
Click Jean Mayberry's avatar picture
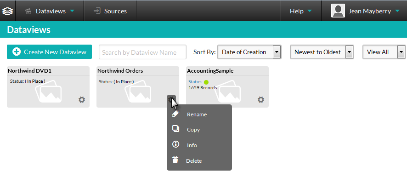(x=338, y=11)
